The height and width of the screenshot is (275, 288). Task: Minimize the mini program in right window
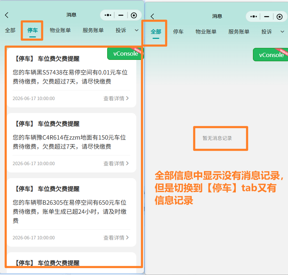(267, 16)
